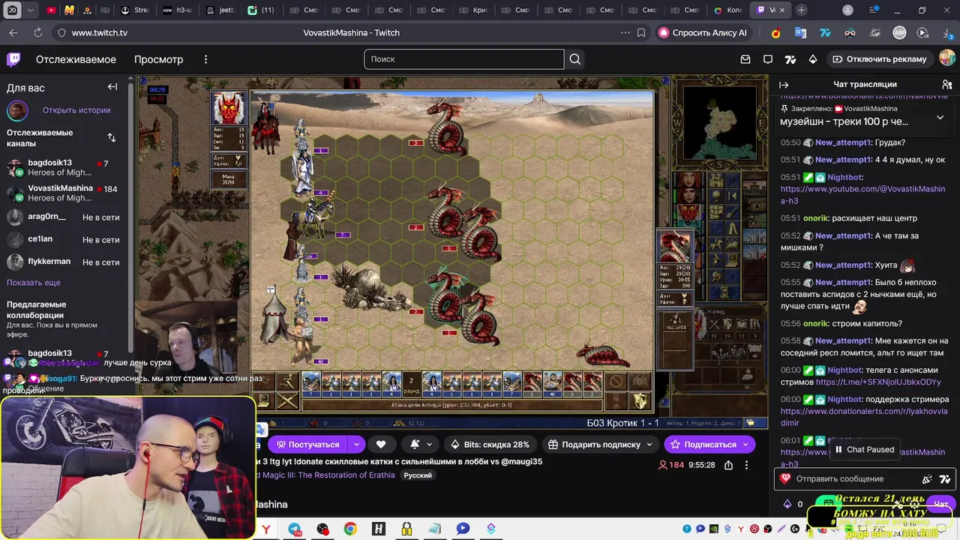Open the Twitch inbox notifications icon
The height and width of the screenshot is (540, 960).
[x=745, y=59]
